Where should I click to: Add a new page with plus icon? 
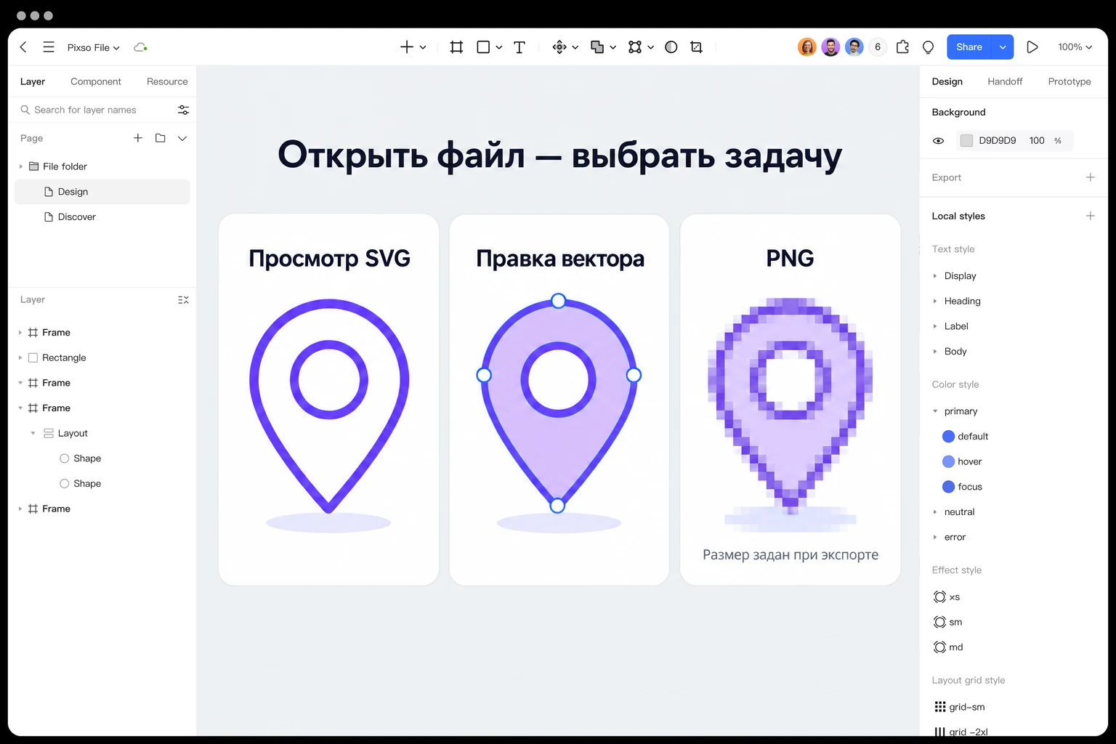tap(138, 138)
